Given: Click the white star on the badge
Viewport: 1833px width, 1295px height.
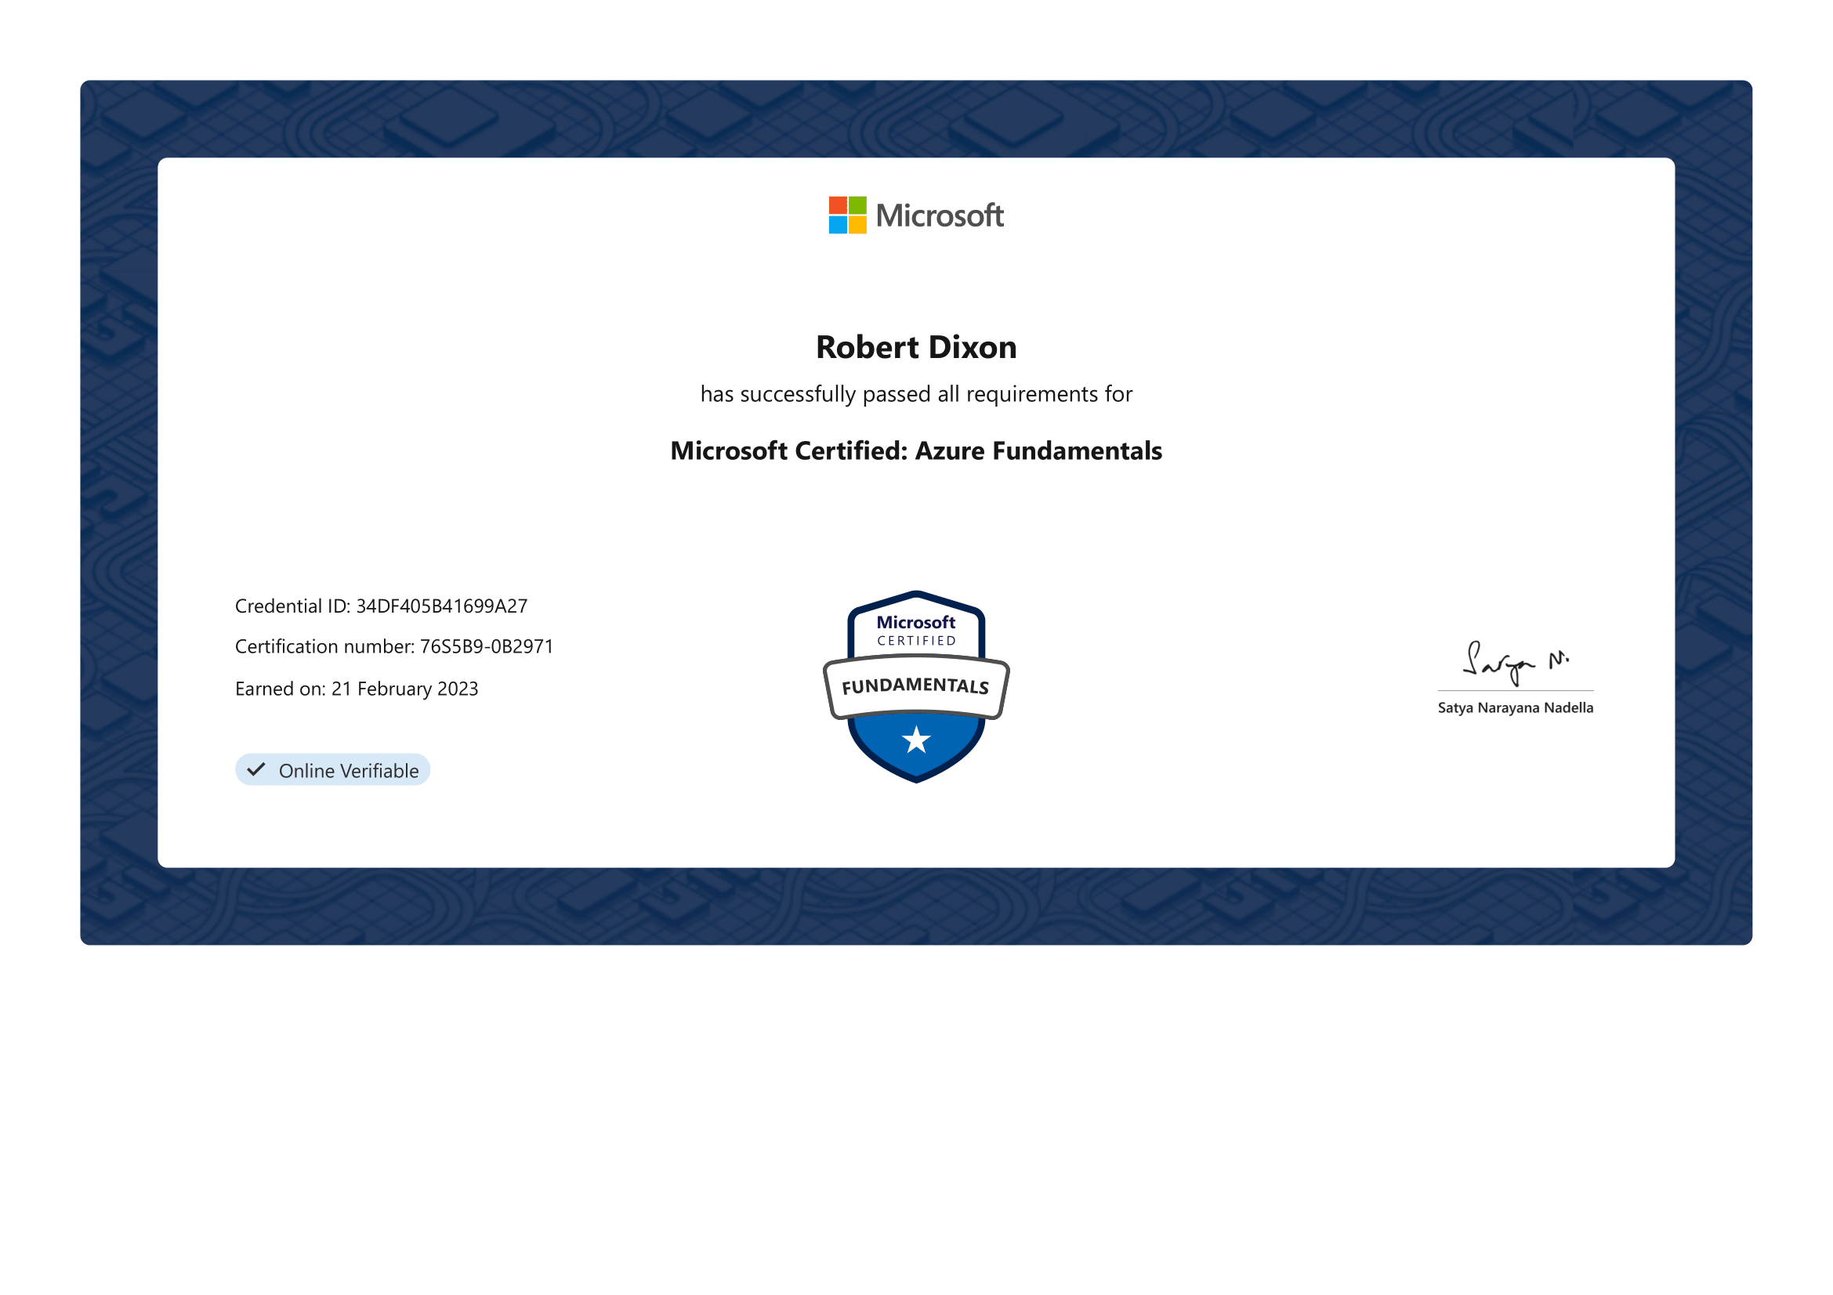Looking at the screenshot, I should [x=915, y=740].
